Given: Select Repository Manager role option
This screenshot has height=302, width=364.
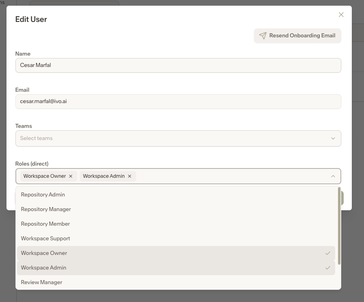Looking at the screenshot, I should click(x=176, y=209).
